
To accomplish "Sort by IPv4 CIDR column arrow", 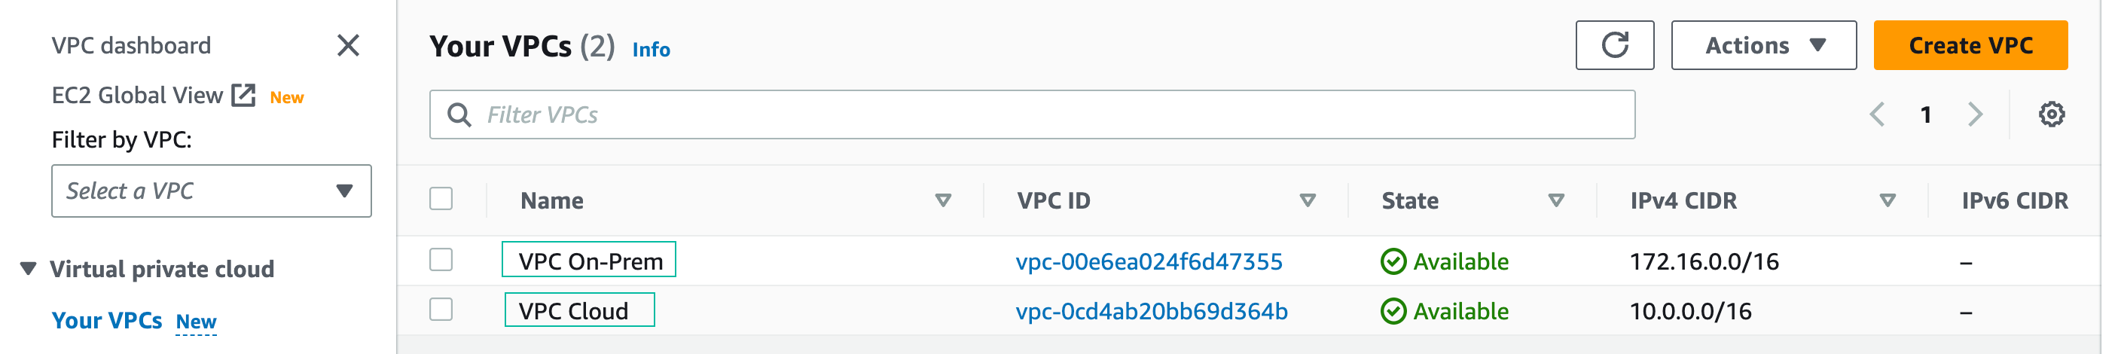I will click(1887, 200).
